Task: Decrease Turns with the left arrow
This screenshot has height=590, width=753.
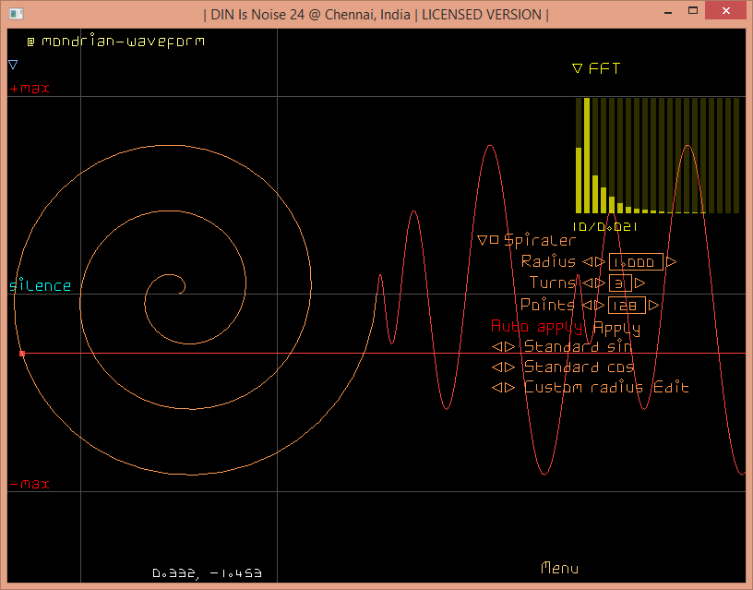Action: coord(586,283)
